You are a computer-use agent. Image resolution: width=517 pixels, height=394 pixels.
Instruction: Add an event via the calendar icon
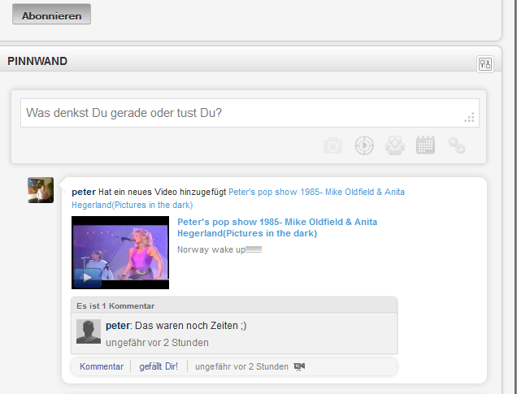point(425,145)
